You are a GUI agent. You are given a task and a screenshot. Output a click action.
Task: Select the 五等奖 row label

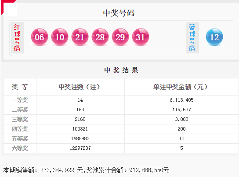click(20, 138)
